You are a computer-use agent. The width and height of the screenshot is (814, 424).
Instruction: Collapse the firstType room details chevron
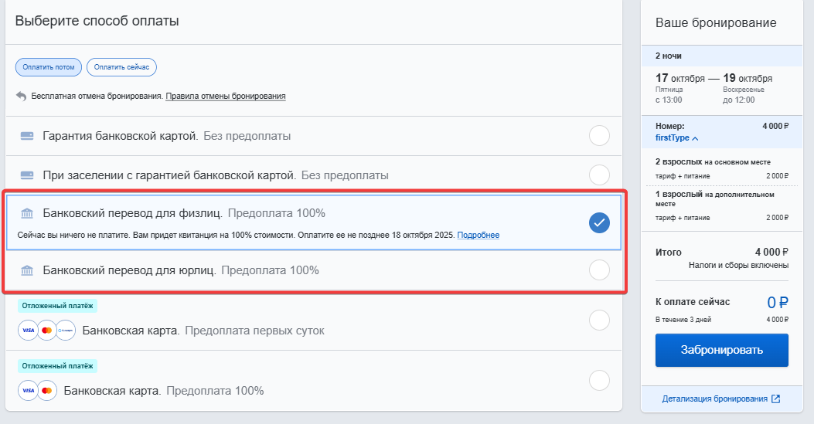coord(695,138)
